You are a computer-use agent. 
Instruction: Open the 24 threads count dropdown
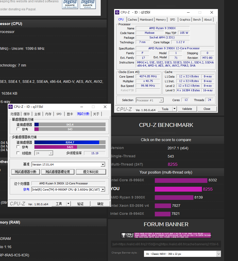pos(51,153)
